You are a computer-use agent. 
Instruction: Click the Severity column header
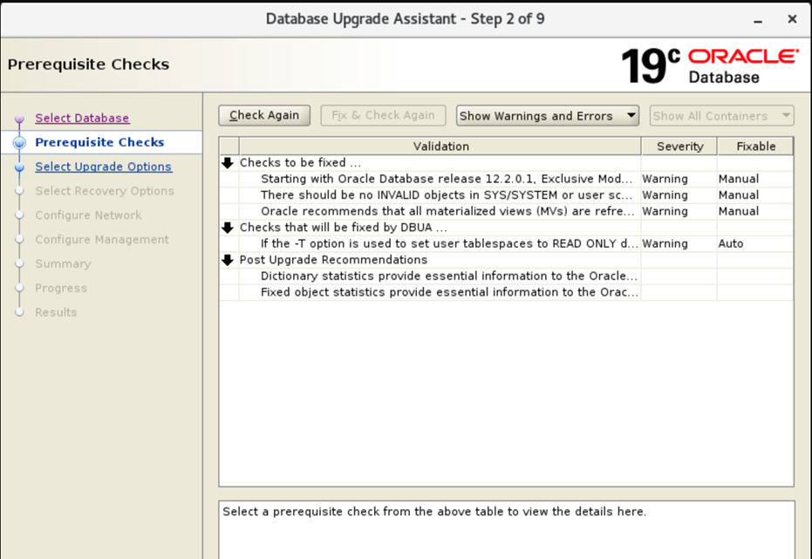[x=679, y=147]
